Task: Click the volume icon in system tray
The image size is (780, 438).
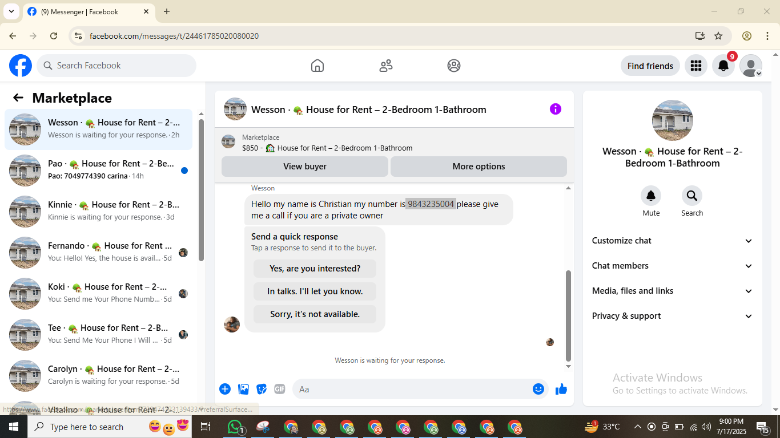Action: (706, 427)
